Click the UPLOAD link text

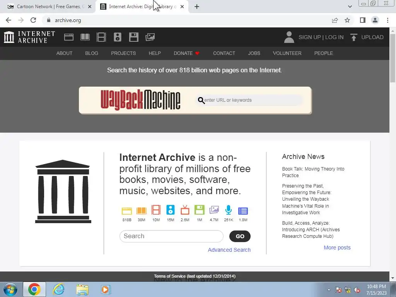pos(372,37)
